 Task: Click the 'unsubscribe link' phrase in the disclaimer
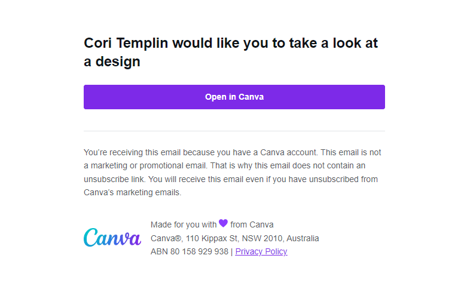pos(114,179)
